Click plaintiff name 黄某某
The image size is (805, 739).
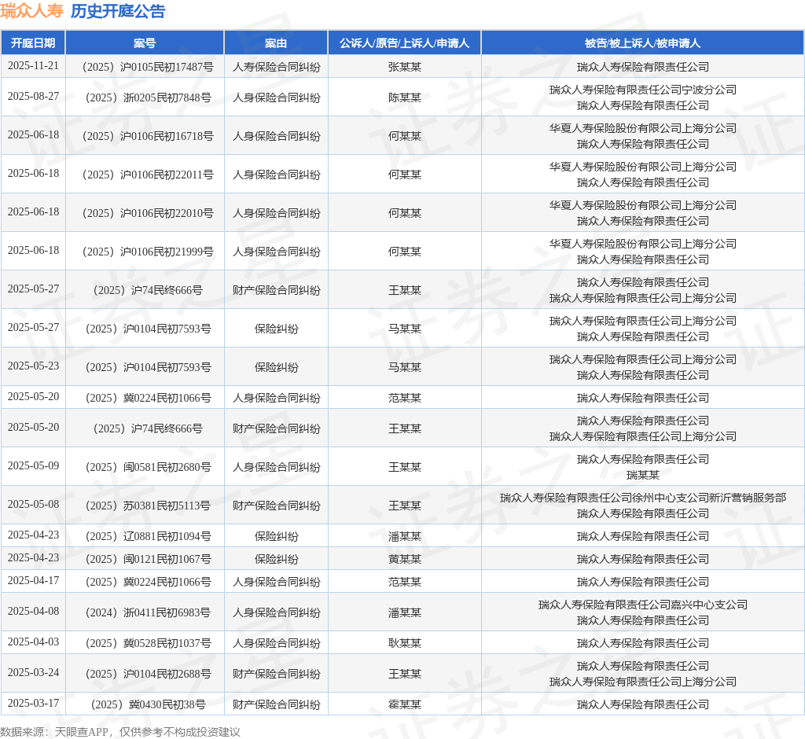click(x=405, y=559)
